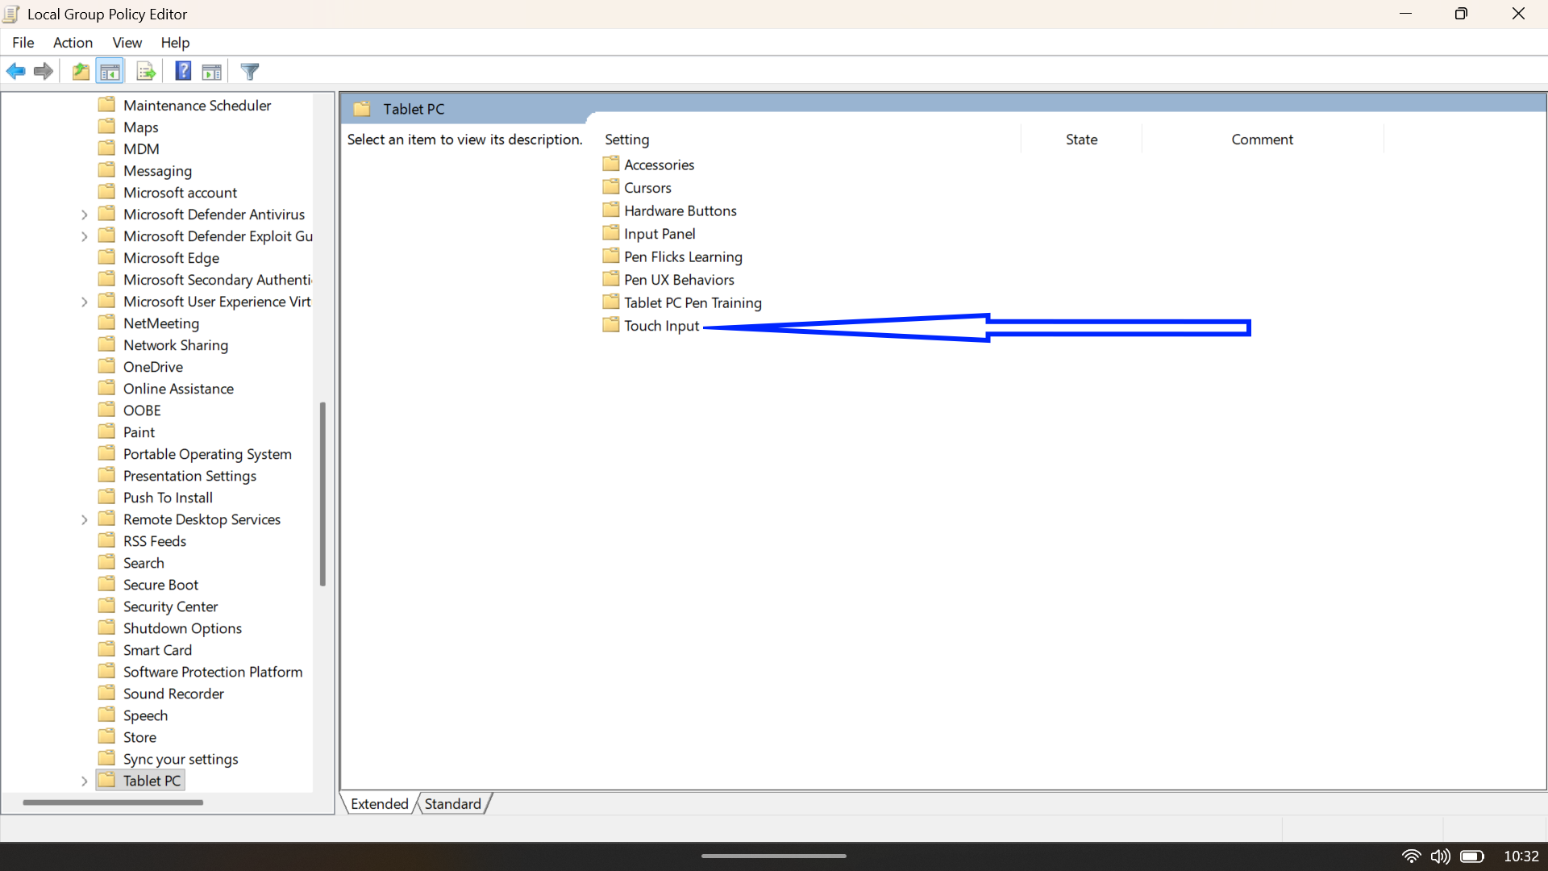Open the Action menu
Viewport: 1548px width, 871px height.
point(72,42)
